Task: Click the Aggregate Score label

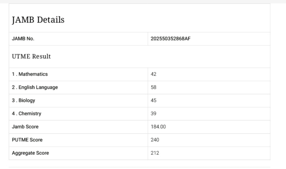Action: 31,153
